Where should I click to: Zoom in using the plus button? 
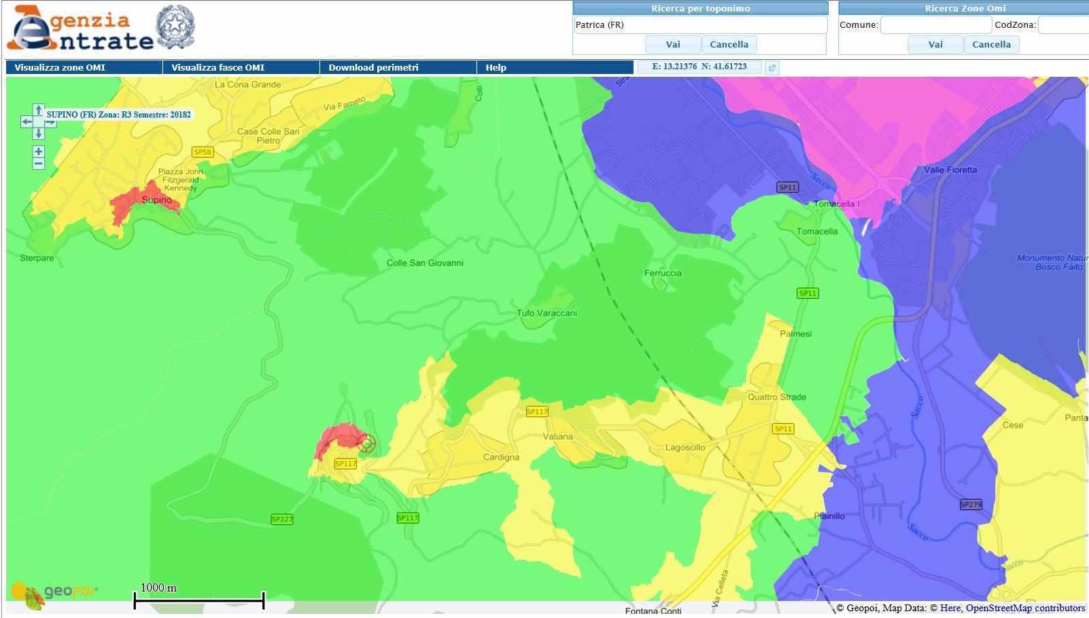[39, 151]
